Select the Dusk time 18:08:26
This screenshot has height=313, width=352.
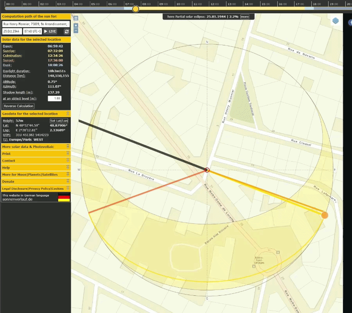coord(55,65)
